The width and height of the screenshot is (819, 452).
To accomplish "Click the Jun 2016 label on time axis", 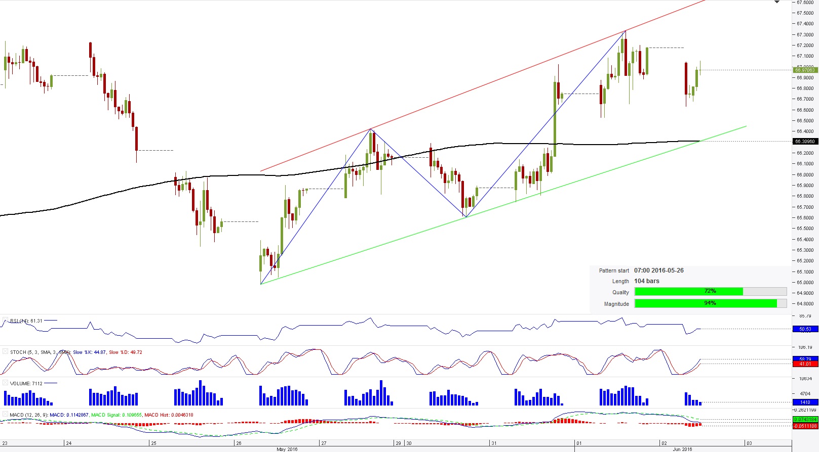I will pyautogui.click(x=682, y=449).
